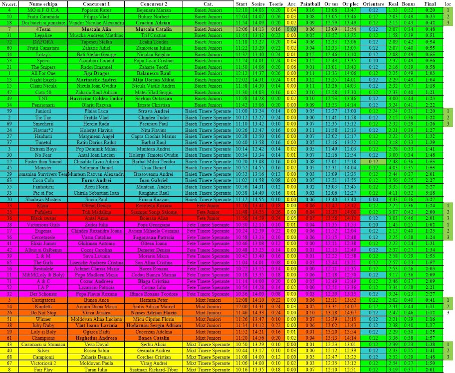
Task: Select team 'The Snipers'
Action: tap(43, 67)
